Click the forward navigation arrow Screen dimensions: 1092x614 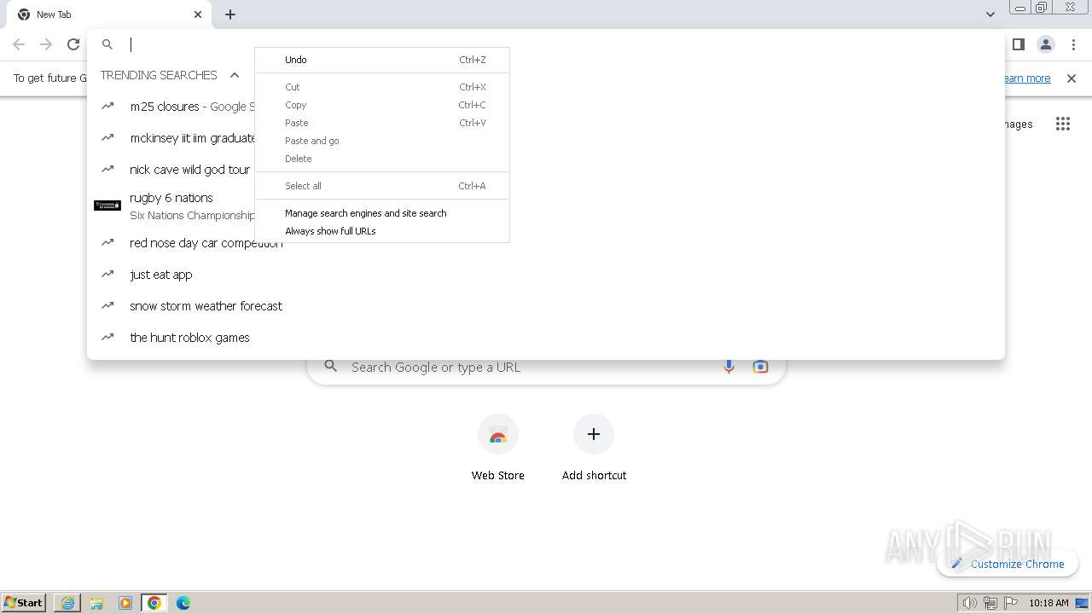tap(46, 44)
